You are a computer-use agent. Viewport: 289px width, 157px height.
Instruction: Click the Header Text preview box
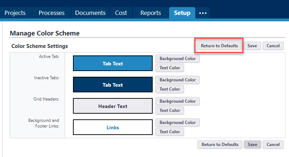112,106
